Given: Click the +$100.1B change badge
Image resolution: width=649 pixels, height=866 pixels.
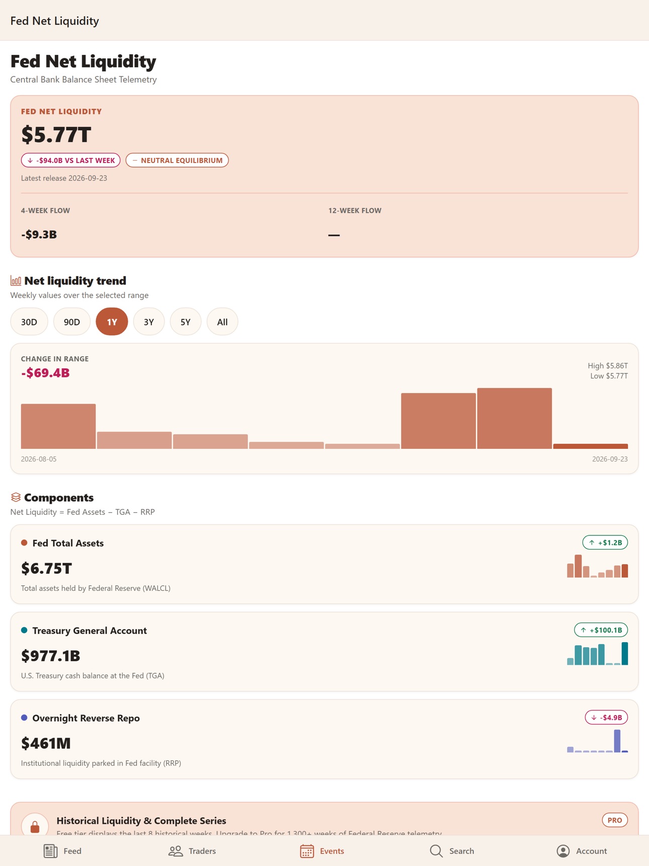Looking at the screenshot, I should (x=601, y=630).
